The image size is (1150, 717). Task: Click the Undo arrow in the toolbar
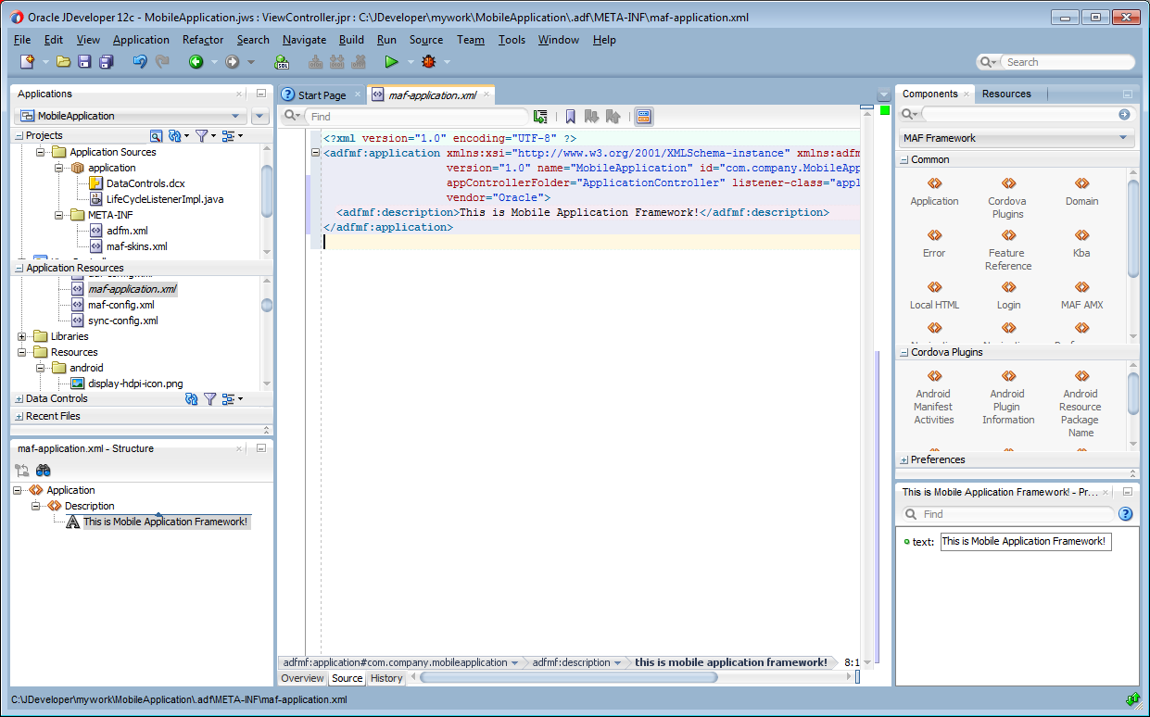[139, 62]
